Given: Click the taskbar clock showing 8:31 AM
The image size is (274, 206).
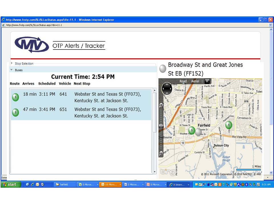Looking at the screenshot, I should point(266,185).
